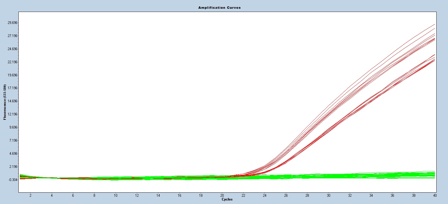Click the cycle 40 x-axis tick label
This screenshot has height=204, width=448.
coord(435,196)
